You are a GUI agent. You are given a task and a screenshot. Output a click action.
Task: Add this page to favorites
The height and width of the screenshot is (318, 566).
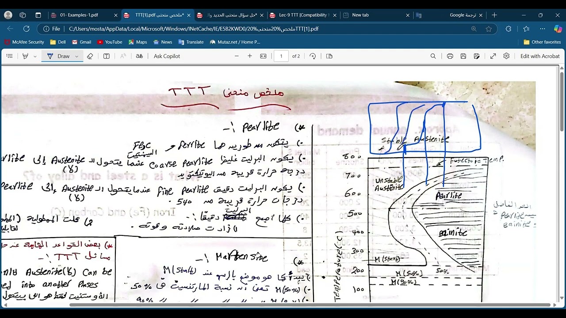tap(489, 29)
